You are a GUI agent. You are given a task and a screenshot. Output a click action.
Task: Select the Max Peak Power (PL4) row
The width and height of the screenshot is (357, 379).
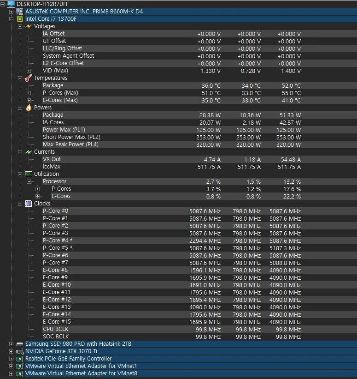(199, 144)
